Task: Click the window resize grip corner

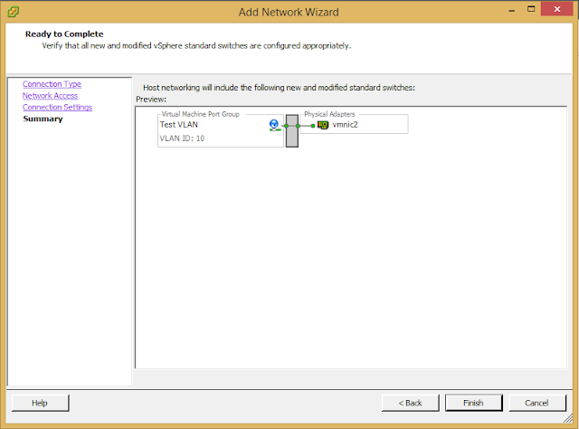Action: click(x=568, y=418)
